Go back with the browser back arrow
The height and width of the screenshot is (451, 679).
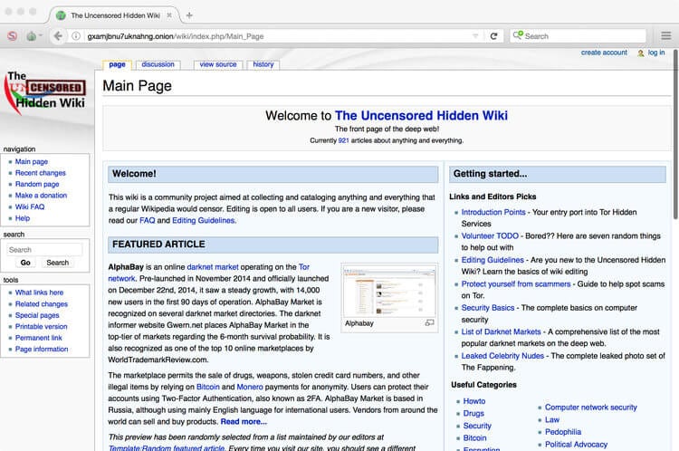pyautogui.click(x=58, y=36)
